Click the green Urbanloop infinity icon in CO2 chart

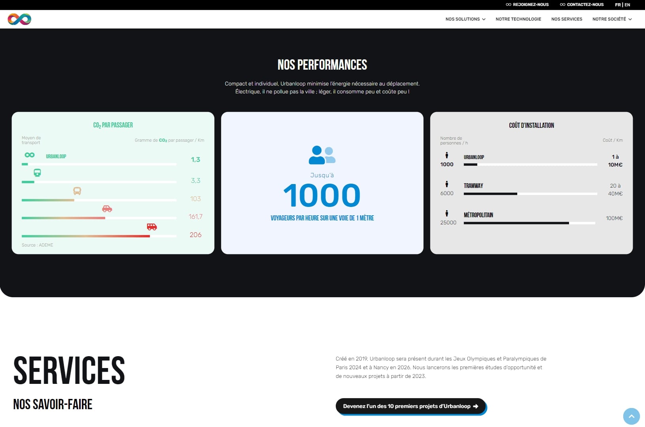tap(30, 155)
